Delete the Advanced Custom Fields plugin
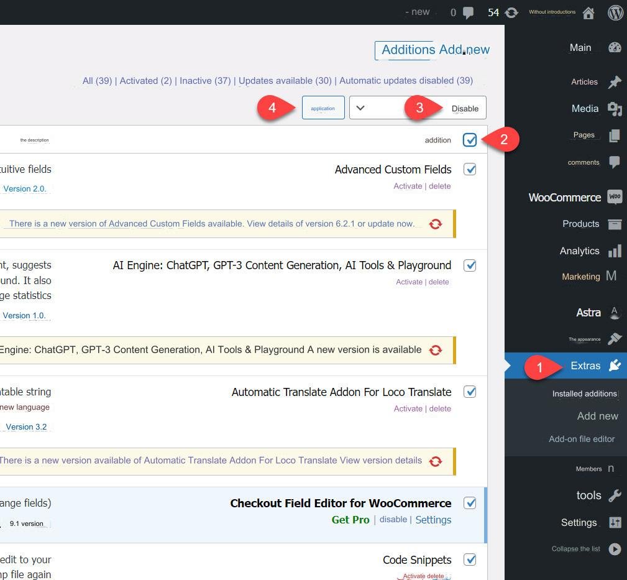 click(x=439, y=186)
